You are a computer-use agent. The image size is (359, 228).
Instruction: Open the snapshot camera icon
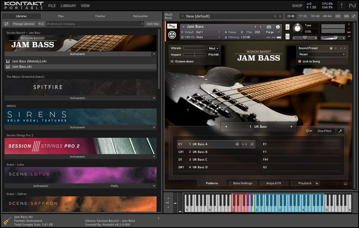click(x=269, y=27)
